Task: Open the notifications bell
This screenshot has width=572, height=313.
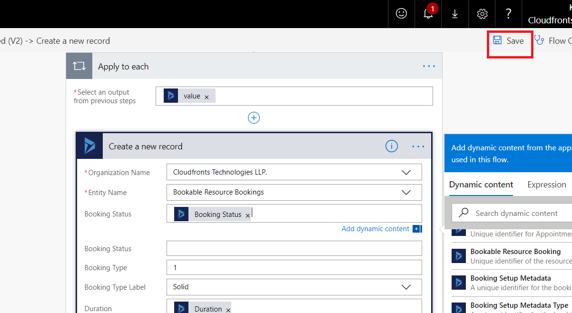Action: coord(428,14)
